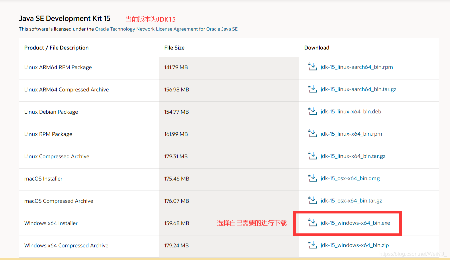Select Windows x64 Compressed Archive description

[x=66, y=245]
